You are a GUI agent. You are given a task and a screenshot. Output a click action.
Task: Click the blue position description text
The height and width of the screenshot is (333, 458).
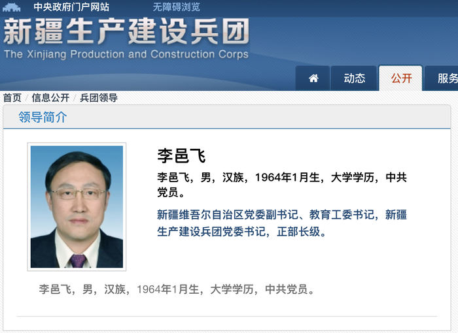click(x=282, y=223)
